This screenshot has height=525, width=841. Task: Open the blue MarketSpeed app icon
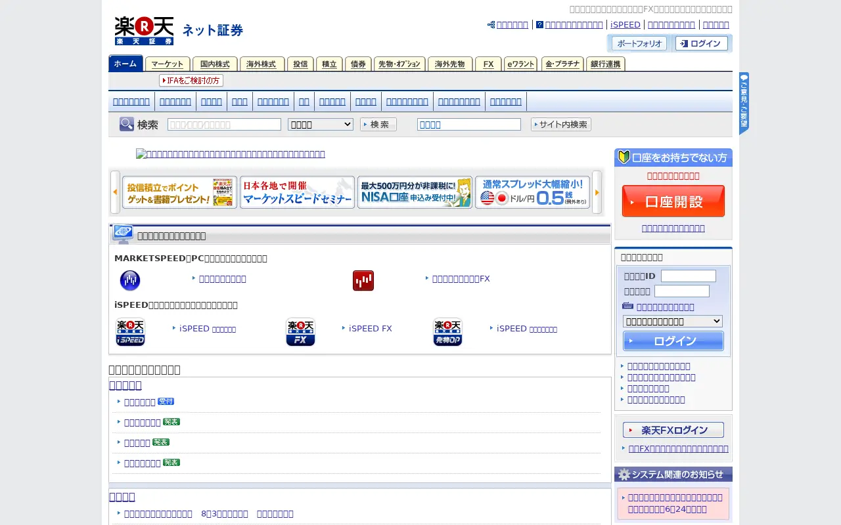pos(130,281)
